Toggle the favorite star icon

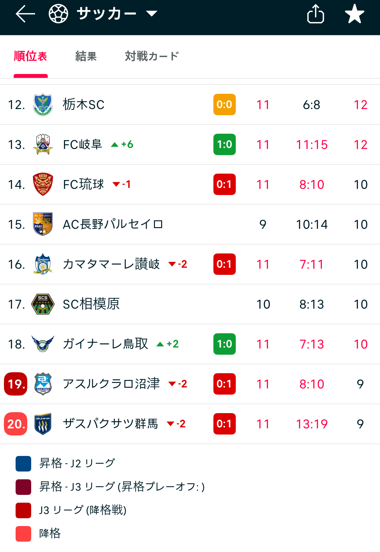(x=354, y=14)
